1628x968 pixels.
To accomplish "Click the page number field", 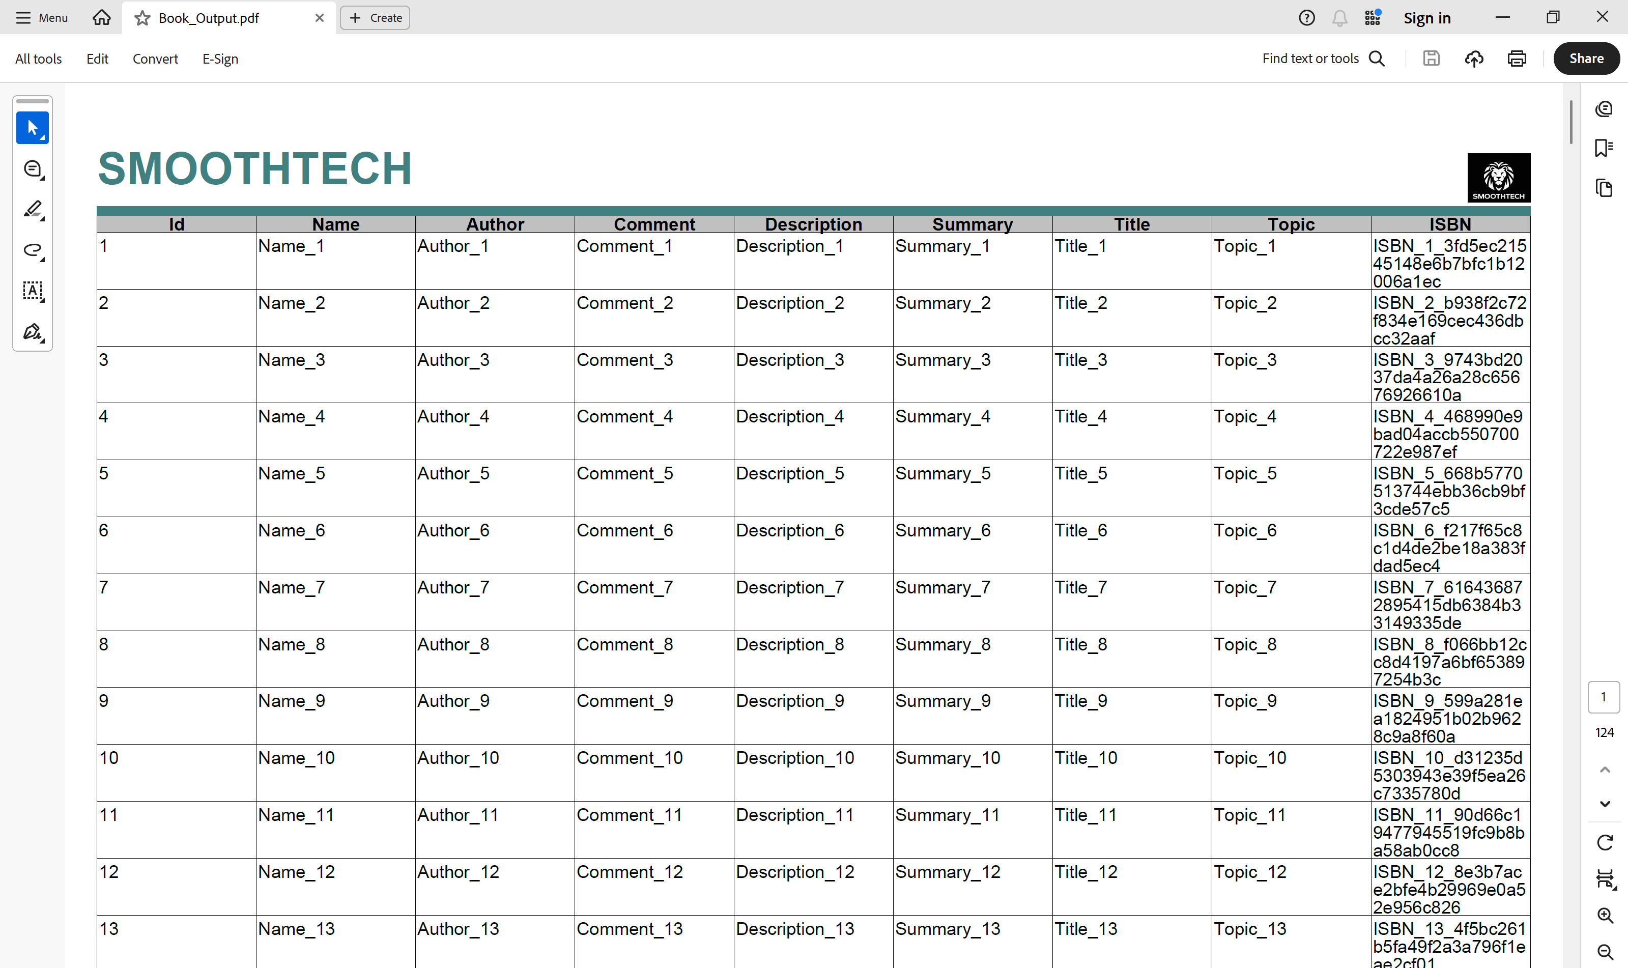I will point(1604,697).
